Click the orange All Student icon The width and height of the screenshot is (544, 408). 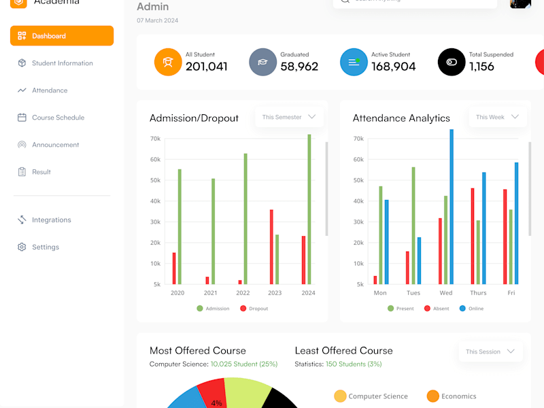point(168,62)
